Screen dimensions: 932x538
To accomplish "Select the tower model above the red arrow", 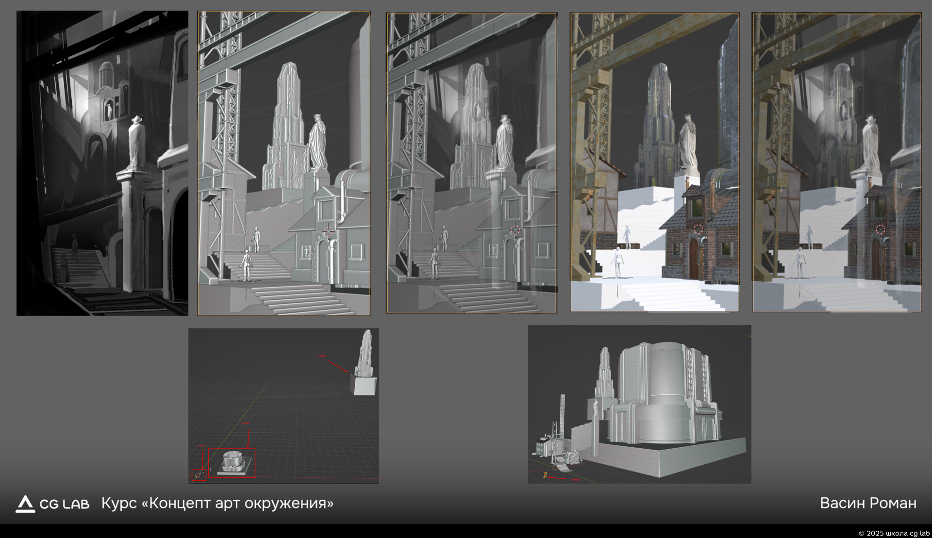I will point(364,362).
